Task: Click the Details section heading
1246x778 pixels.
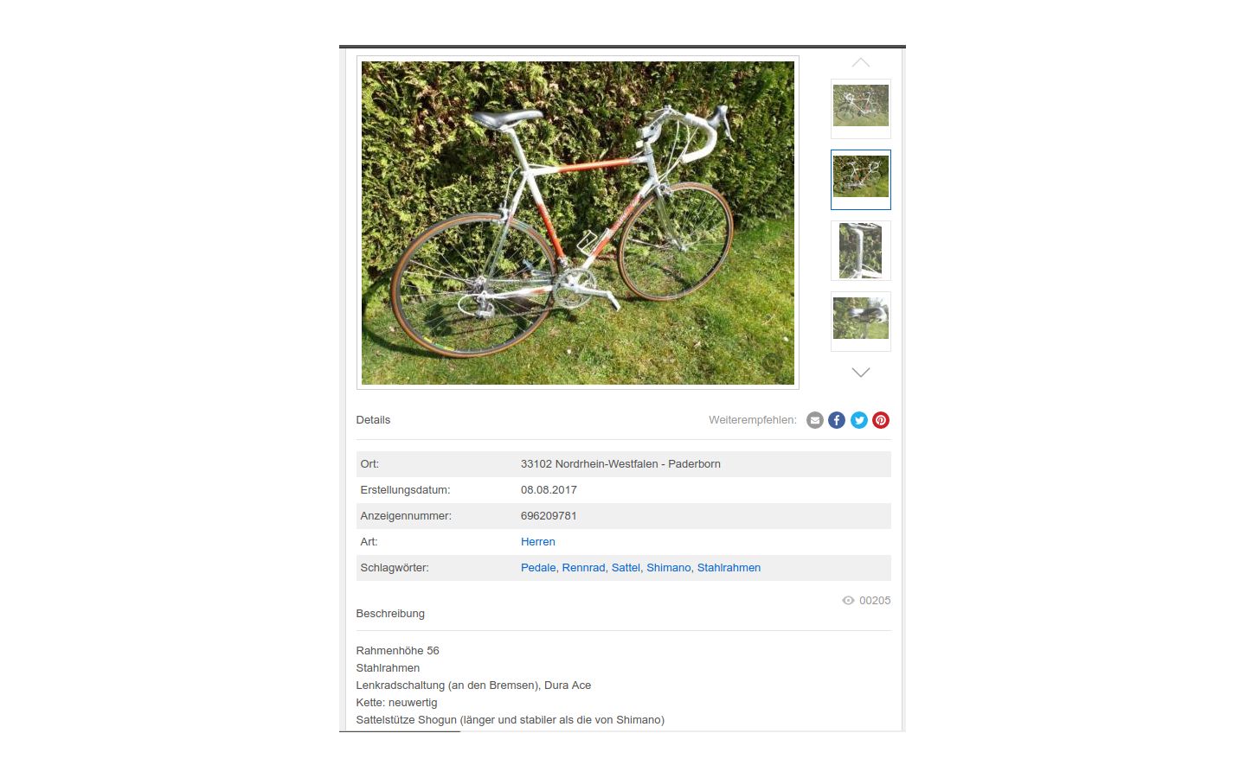Action: point(373,420)
